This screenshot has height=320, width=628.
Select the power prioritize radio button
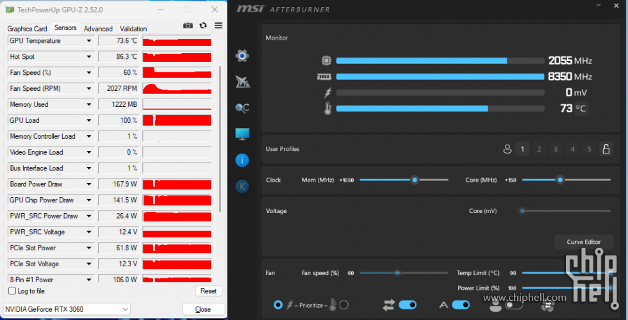click(278, 305)
